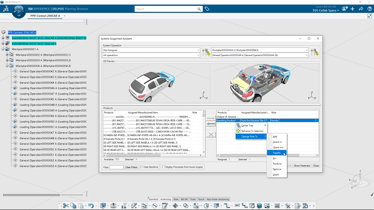
Task: Click the assign right arrow between product lists
Action: 211,118
